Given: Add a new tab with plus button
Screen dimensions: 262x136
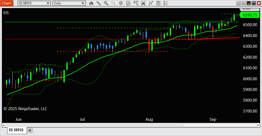Looking at the screenshot, I should [30, 130].
